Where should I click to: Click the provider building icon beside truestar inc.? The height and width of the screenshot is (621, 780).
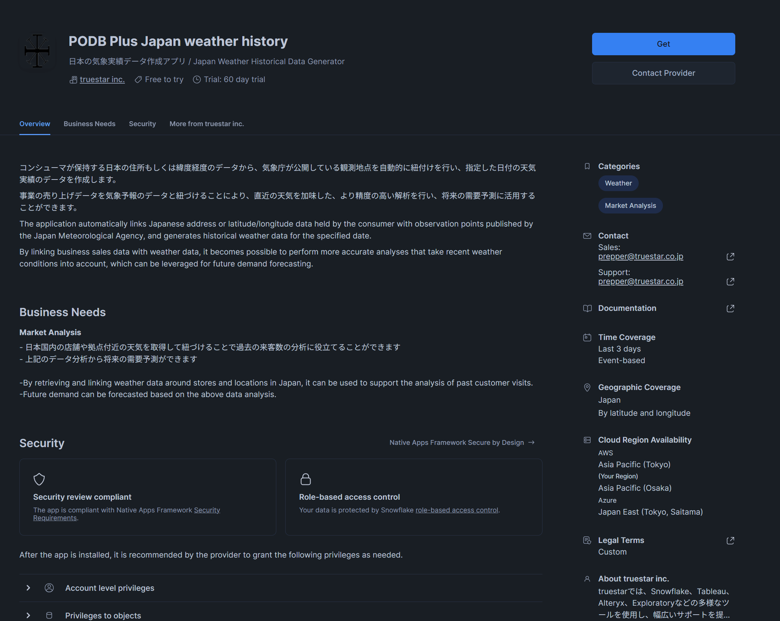[73, 79]
